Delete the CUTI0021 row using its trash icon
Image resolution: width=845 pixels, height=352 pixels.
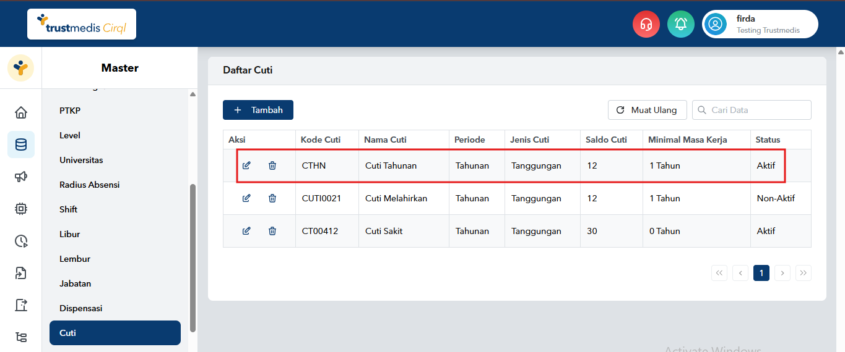272,198
